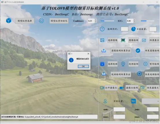Click the webcam icon beside 视频检测

pos(123,64)
